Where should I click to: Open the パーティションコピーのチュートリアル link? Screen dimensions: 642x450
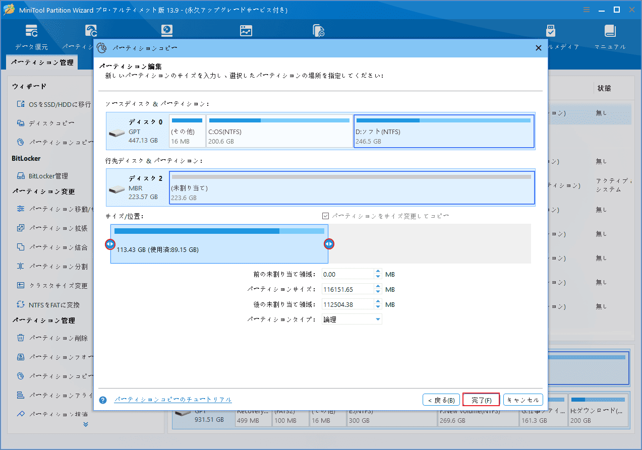[x=172, y=400]
